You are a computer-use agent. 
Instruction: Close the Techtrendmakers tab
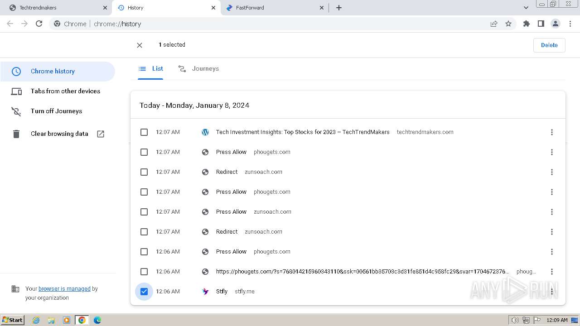pyautogui.click(x=105, y=8)
